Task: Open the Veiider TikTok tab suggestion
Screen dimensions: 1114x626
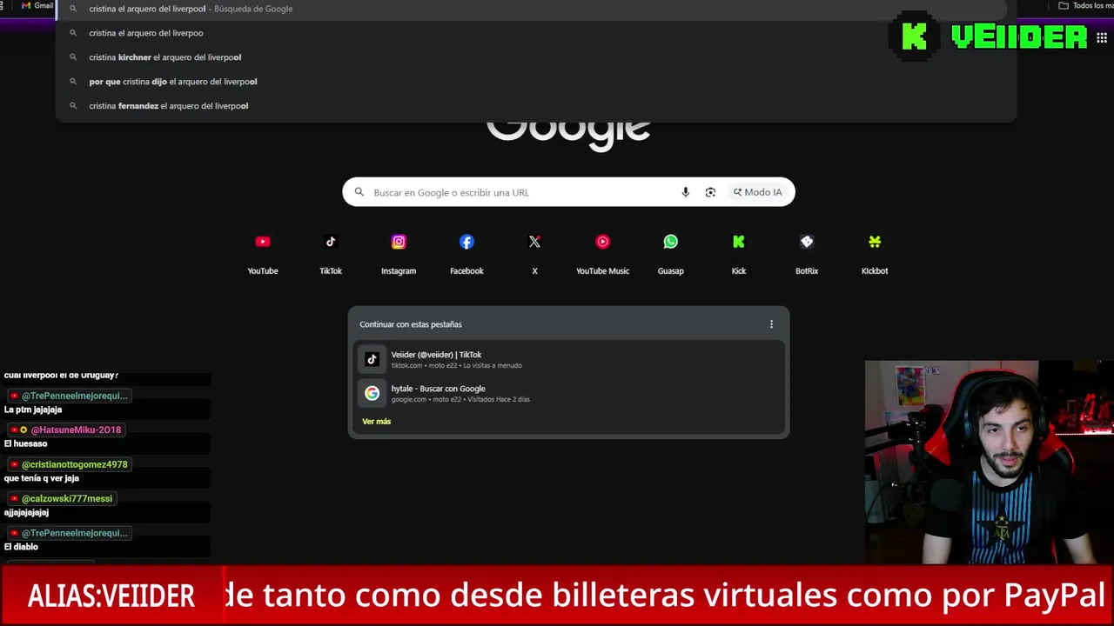Action: point(569,359)
